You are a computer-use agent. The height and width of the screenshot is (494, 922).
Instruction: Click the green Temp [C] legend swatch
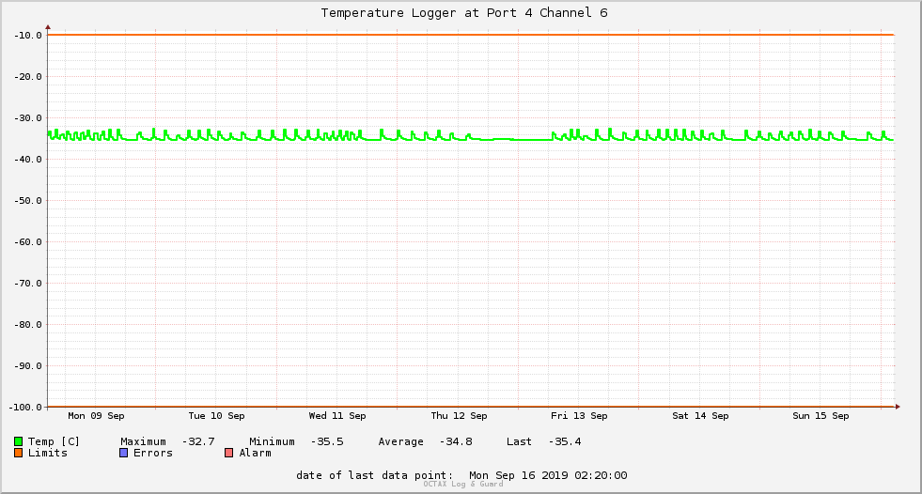18,441
